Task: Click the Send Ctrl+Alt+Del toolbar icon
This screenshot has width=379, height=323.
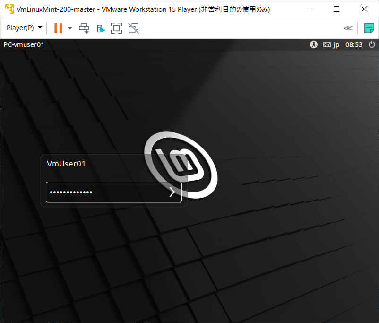Action: click(x=84, y=28)
